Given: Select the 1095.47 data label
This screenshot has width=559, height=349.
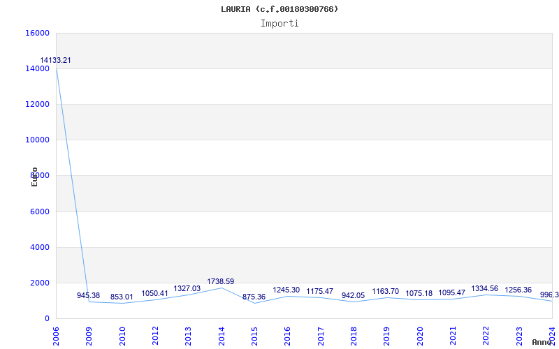Looking at the screenshot, I should point(451,292).
